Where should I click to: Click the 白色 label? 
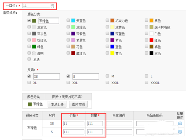click(x=158, y=34)
